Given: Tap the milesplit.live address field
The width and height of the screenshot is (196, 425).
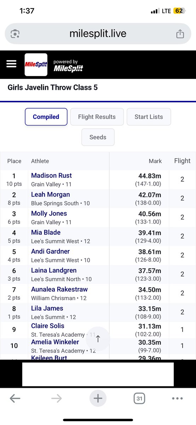Looking at the screenshot, I should coord(98,34).
